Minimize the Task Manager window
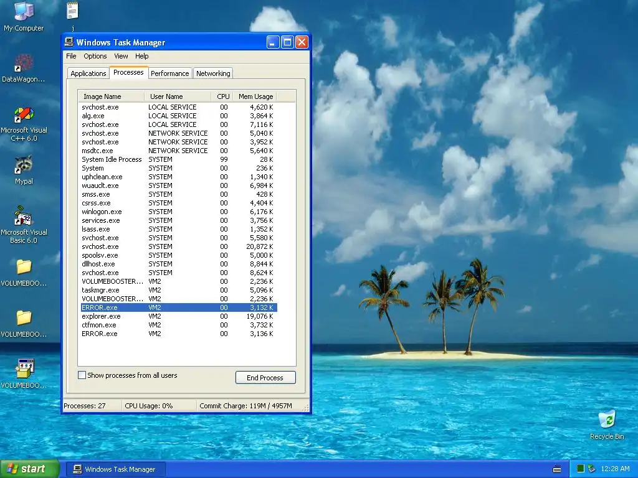 coord(273,42)
